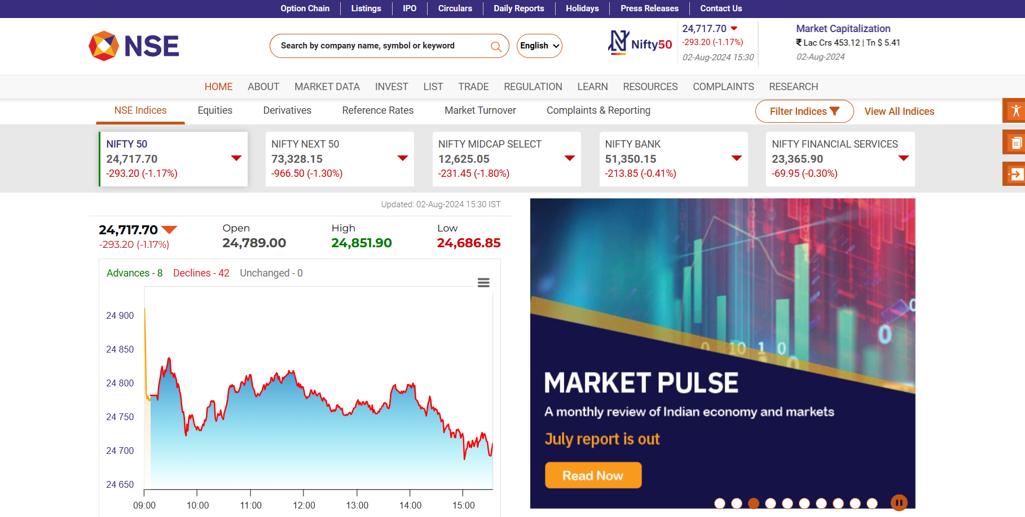This screenshot has width=1025, height=517.
Task: Expand the NIFTY BANK card arrow
Action: tap(737, 158)
